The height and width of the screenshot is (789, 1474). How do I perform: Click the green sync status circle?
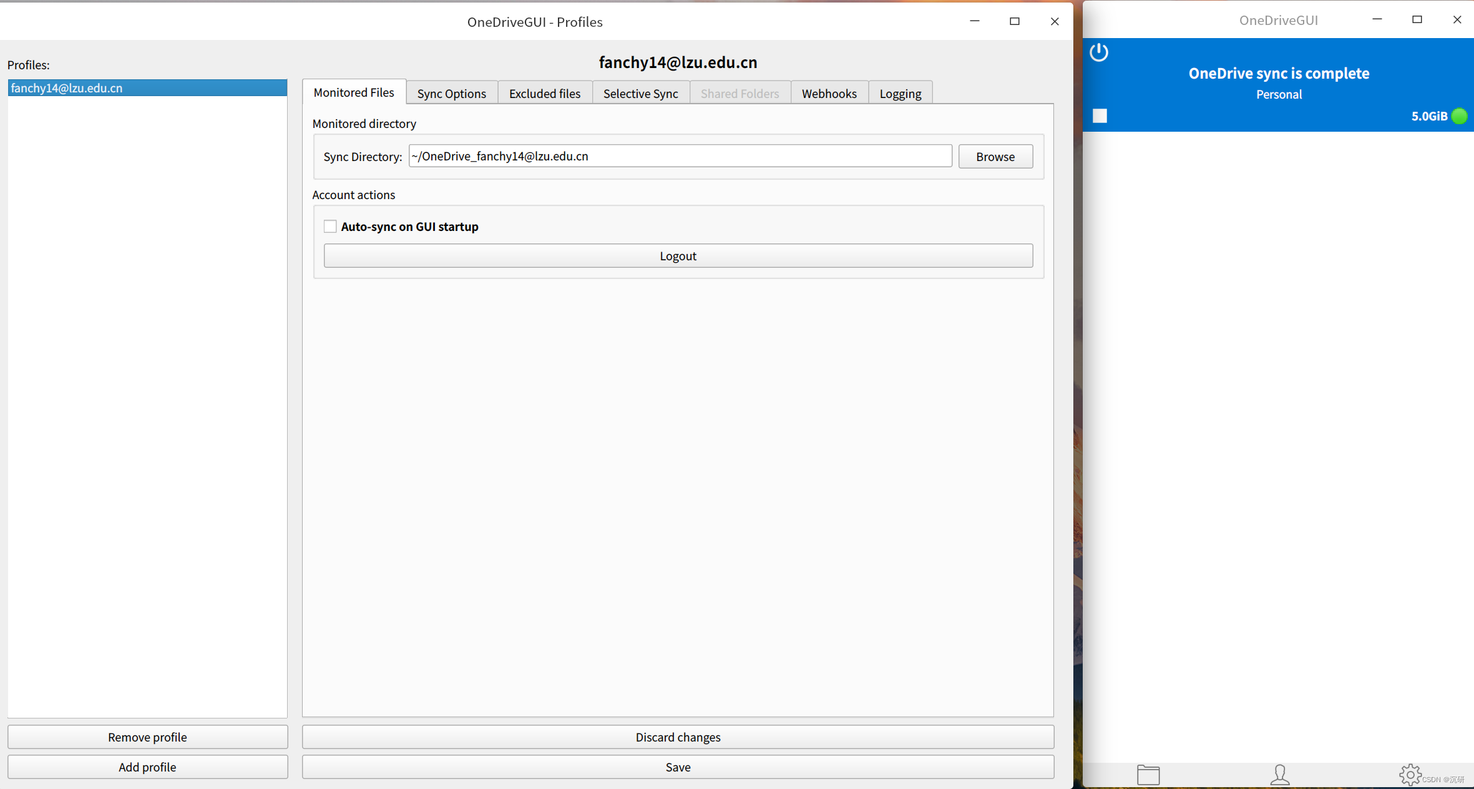(1459, 116)
